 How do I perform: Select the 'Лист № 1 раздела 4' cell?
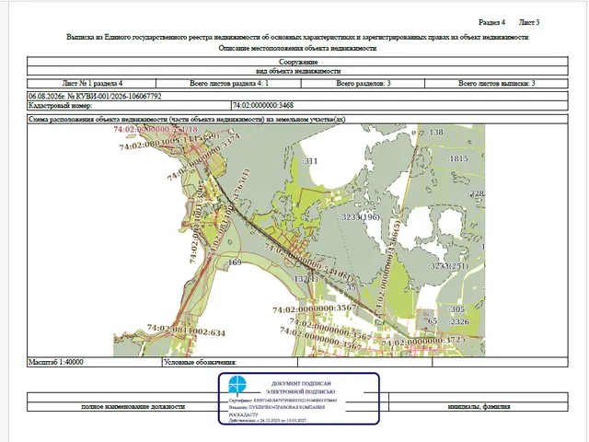pyautogui.click(x=92, y=84)
